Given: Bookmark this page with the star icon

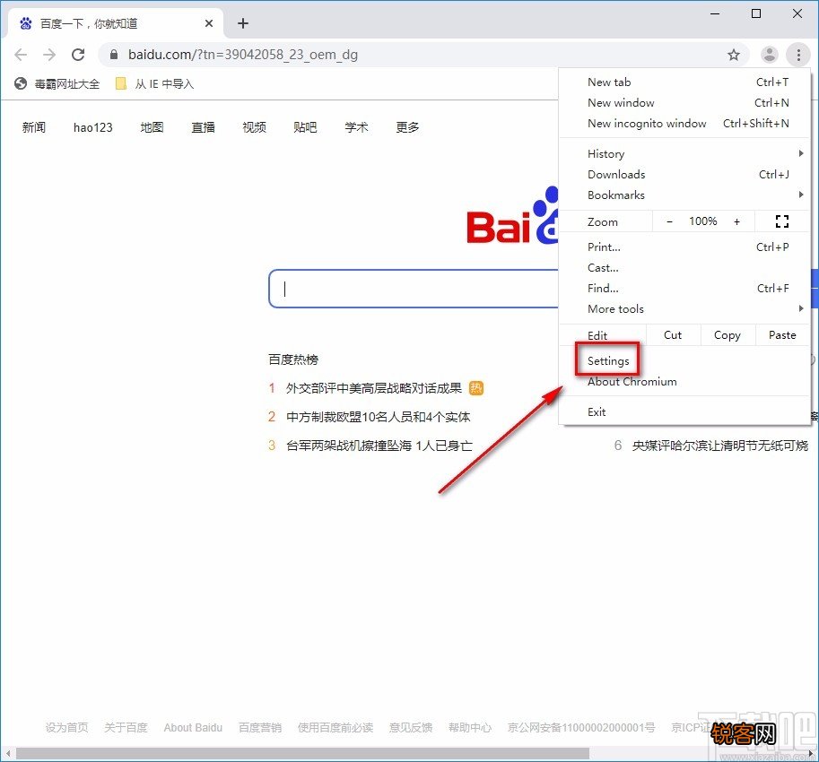Looking at the screenshot, I should click(734, 55).
